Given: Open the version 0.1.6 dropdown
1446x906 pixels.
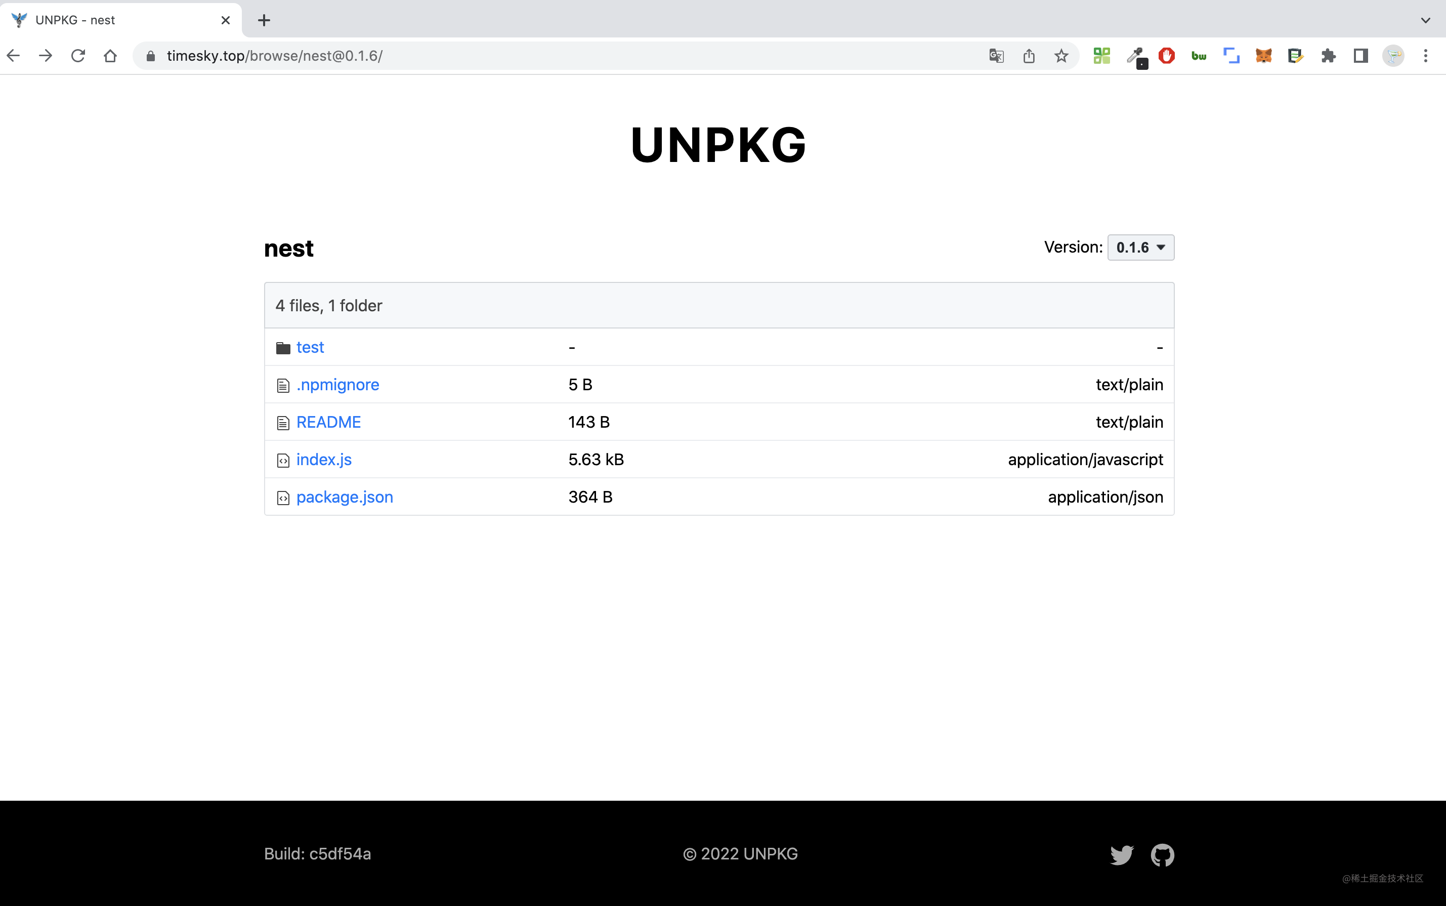Looking at the screenshot, I should [x=1140, y=247].
